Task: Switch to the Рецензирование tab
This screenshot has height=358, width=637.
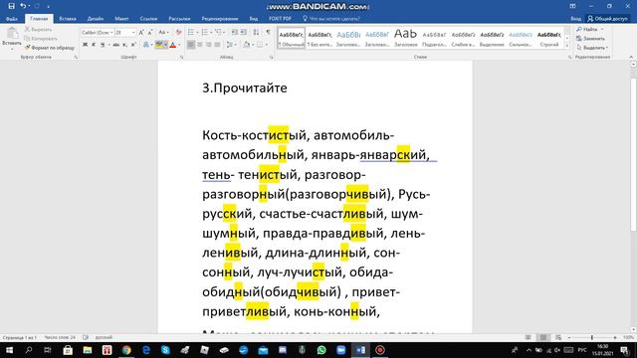Action: (220, 19)
